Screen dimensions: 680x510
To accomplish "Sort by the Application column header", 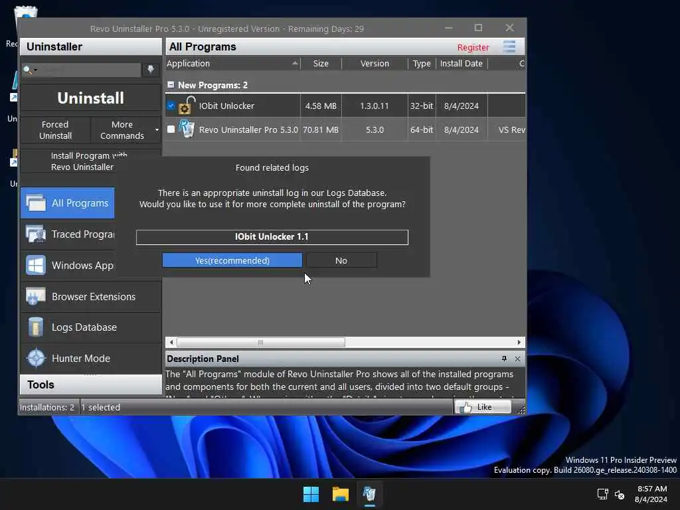I will 232,63.
